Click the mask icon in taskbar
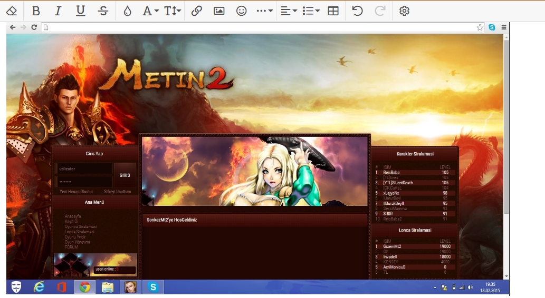The height and width of the screenshot is (298, 545). [x=16, y=287]
